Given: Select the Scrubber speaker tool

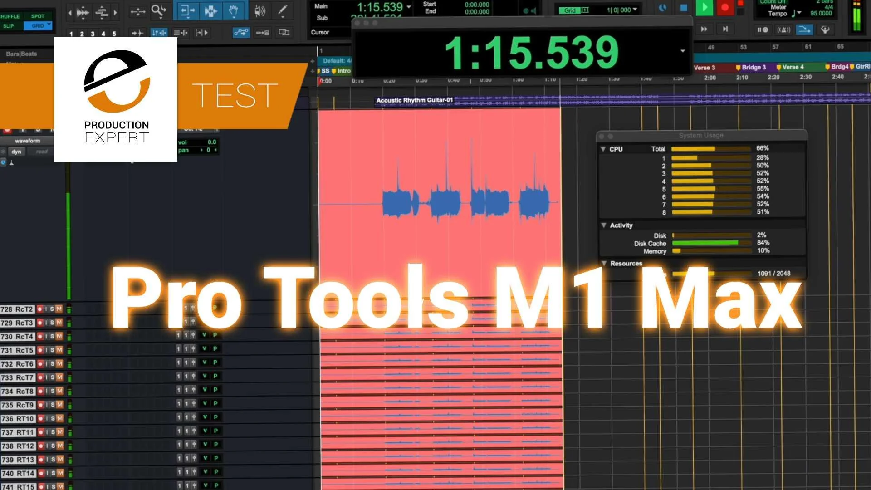Looking at the screenshot, I should [x=259, y=11].
